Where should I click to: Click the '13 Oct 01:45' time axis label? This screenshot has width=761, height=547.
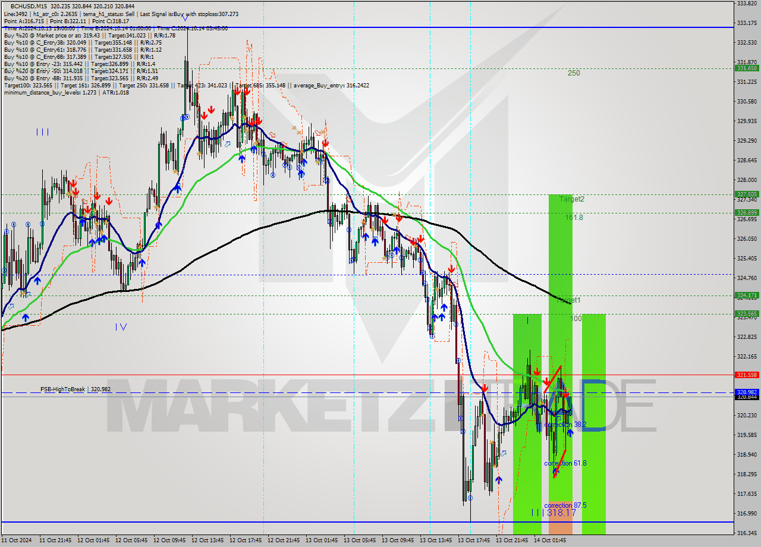tap(322, 540)
